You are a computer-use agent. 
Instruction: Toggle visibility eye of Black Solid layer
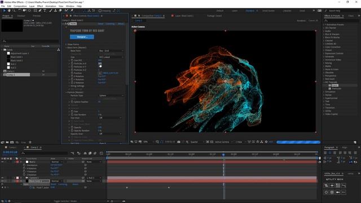2,181
